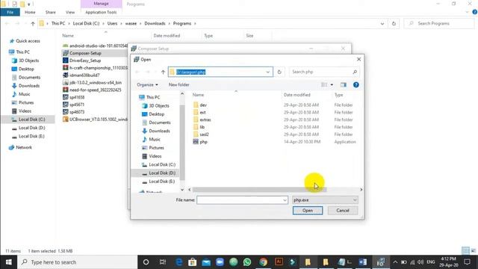The width and height of the screenshot is (478, 269).
Task: Open the Application Tools tab
Action: pyautogui.click(x=101, y=12)
